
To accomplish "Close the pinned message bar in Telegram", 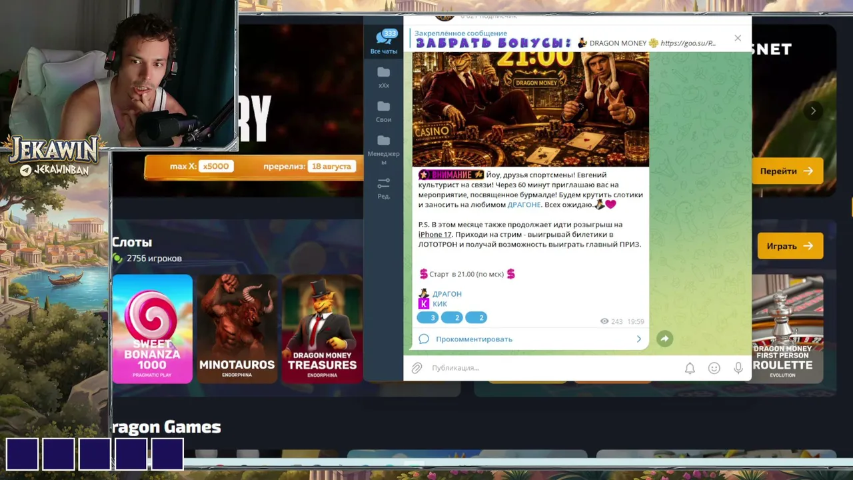I will point(738,38).
